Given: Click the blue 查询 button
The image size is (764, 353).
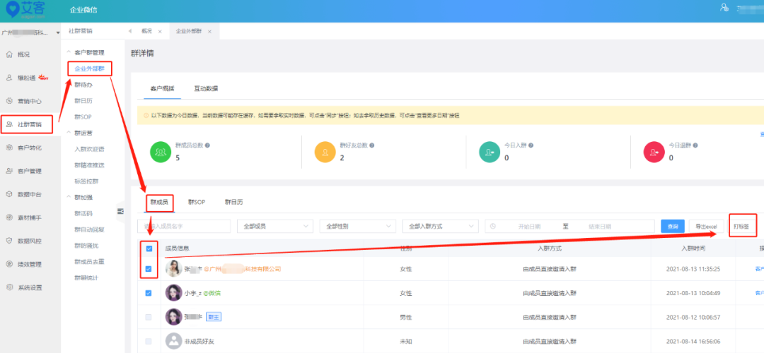Looking at the screenshot, I should 672,226.
